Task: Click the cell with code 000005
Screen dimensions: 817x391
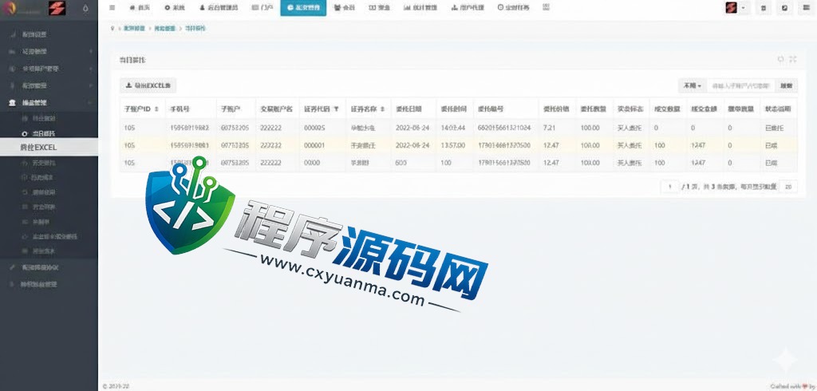Action: coord(314,128)
